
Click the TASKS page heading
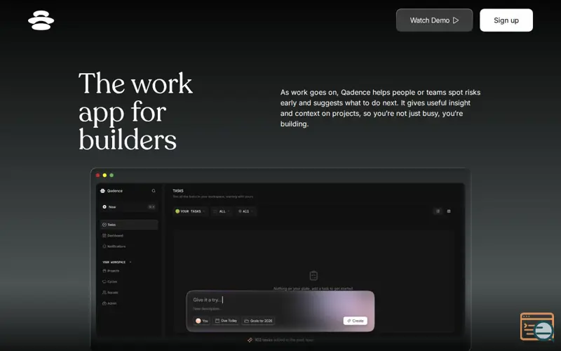point(178,191)
